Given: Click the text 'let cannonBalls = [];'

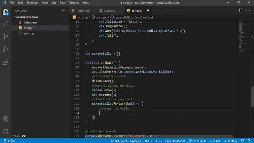Looking at the screenshot, I should tap(103, 54).
